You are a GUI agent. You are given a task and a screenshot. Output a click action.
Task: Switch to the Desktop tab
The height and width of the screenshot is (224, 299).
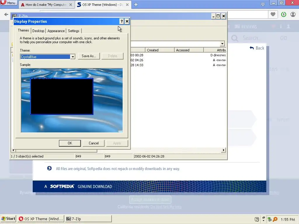[x=38, y=31]
